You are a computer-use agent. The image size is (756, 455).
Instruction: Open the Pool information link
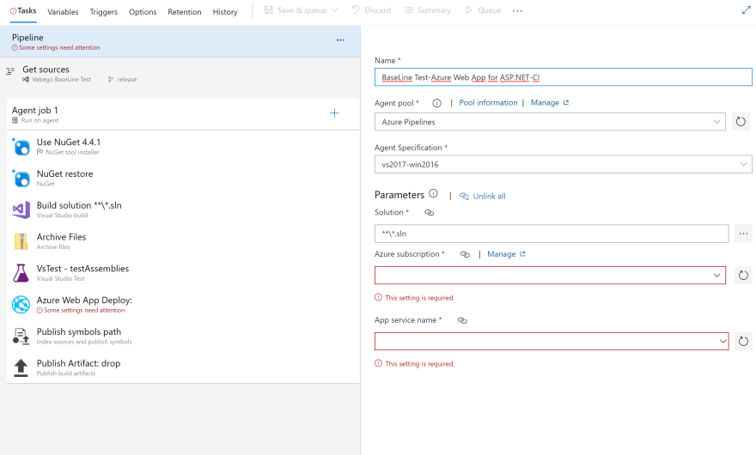(x=488, y=103)
